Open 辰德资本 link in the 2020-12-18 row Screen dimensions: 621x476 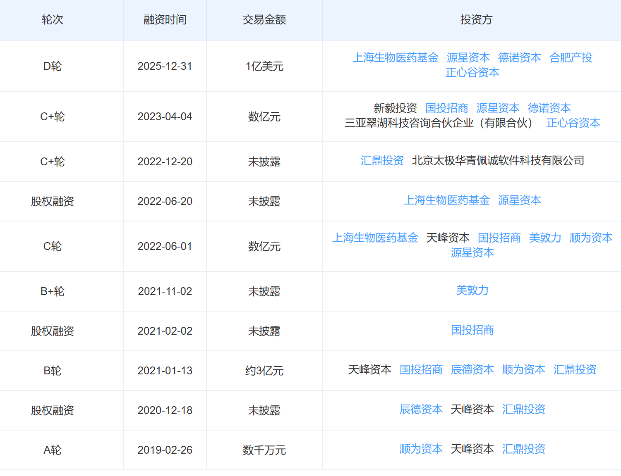click(421, 409)
